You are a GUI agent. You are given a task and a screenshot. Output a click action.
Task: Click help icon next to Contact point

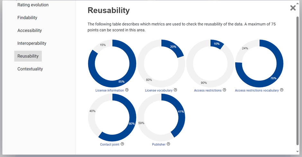point(122,144)
